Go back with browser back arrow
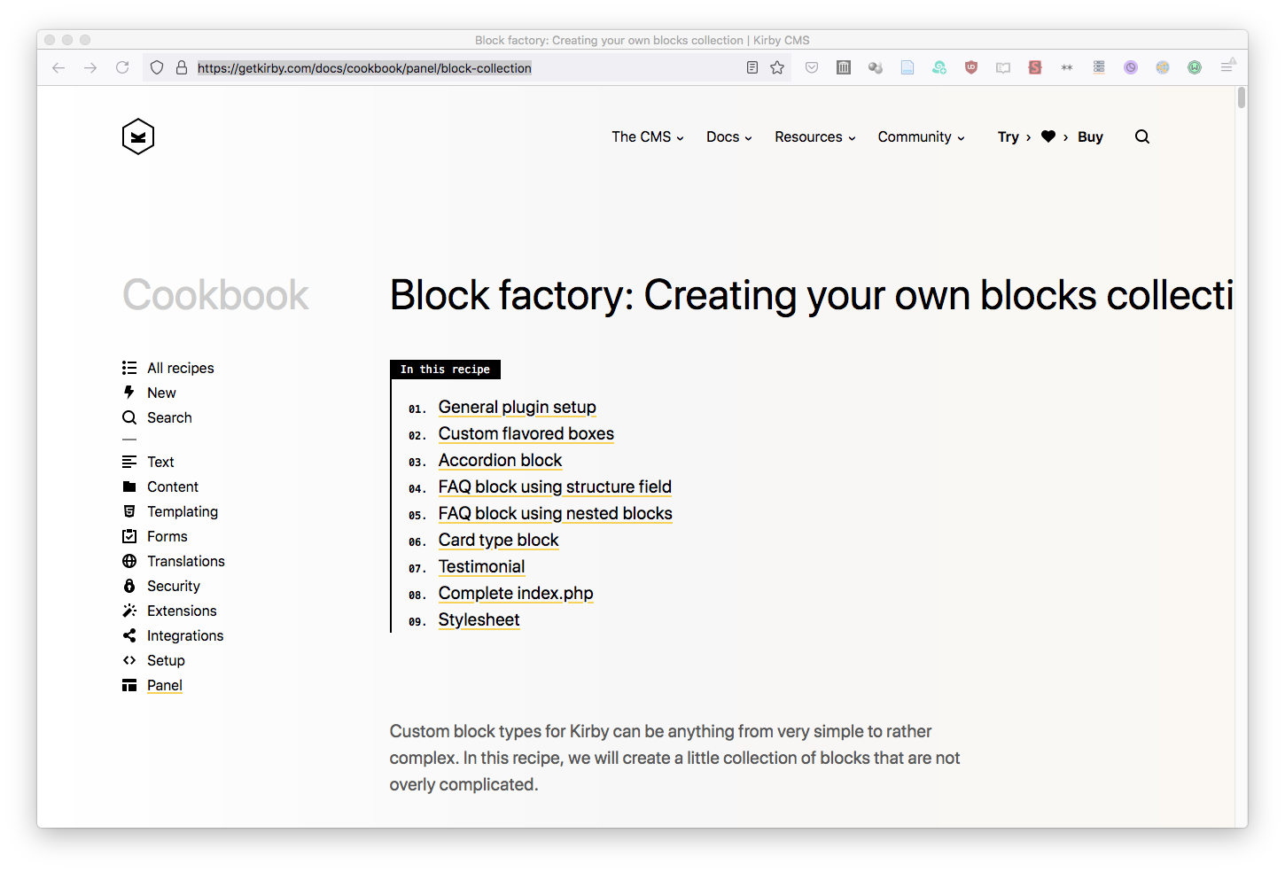The height and width of the screenshot is (872, 1285). [58, 67]
